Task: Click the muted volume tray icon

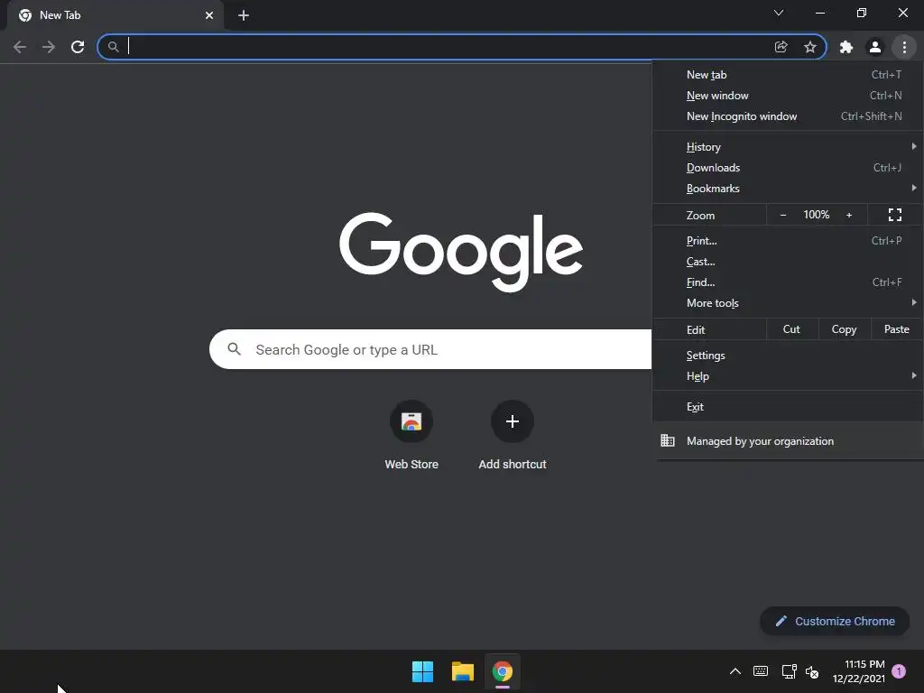Action: tap(812, 671)
